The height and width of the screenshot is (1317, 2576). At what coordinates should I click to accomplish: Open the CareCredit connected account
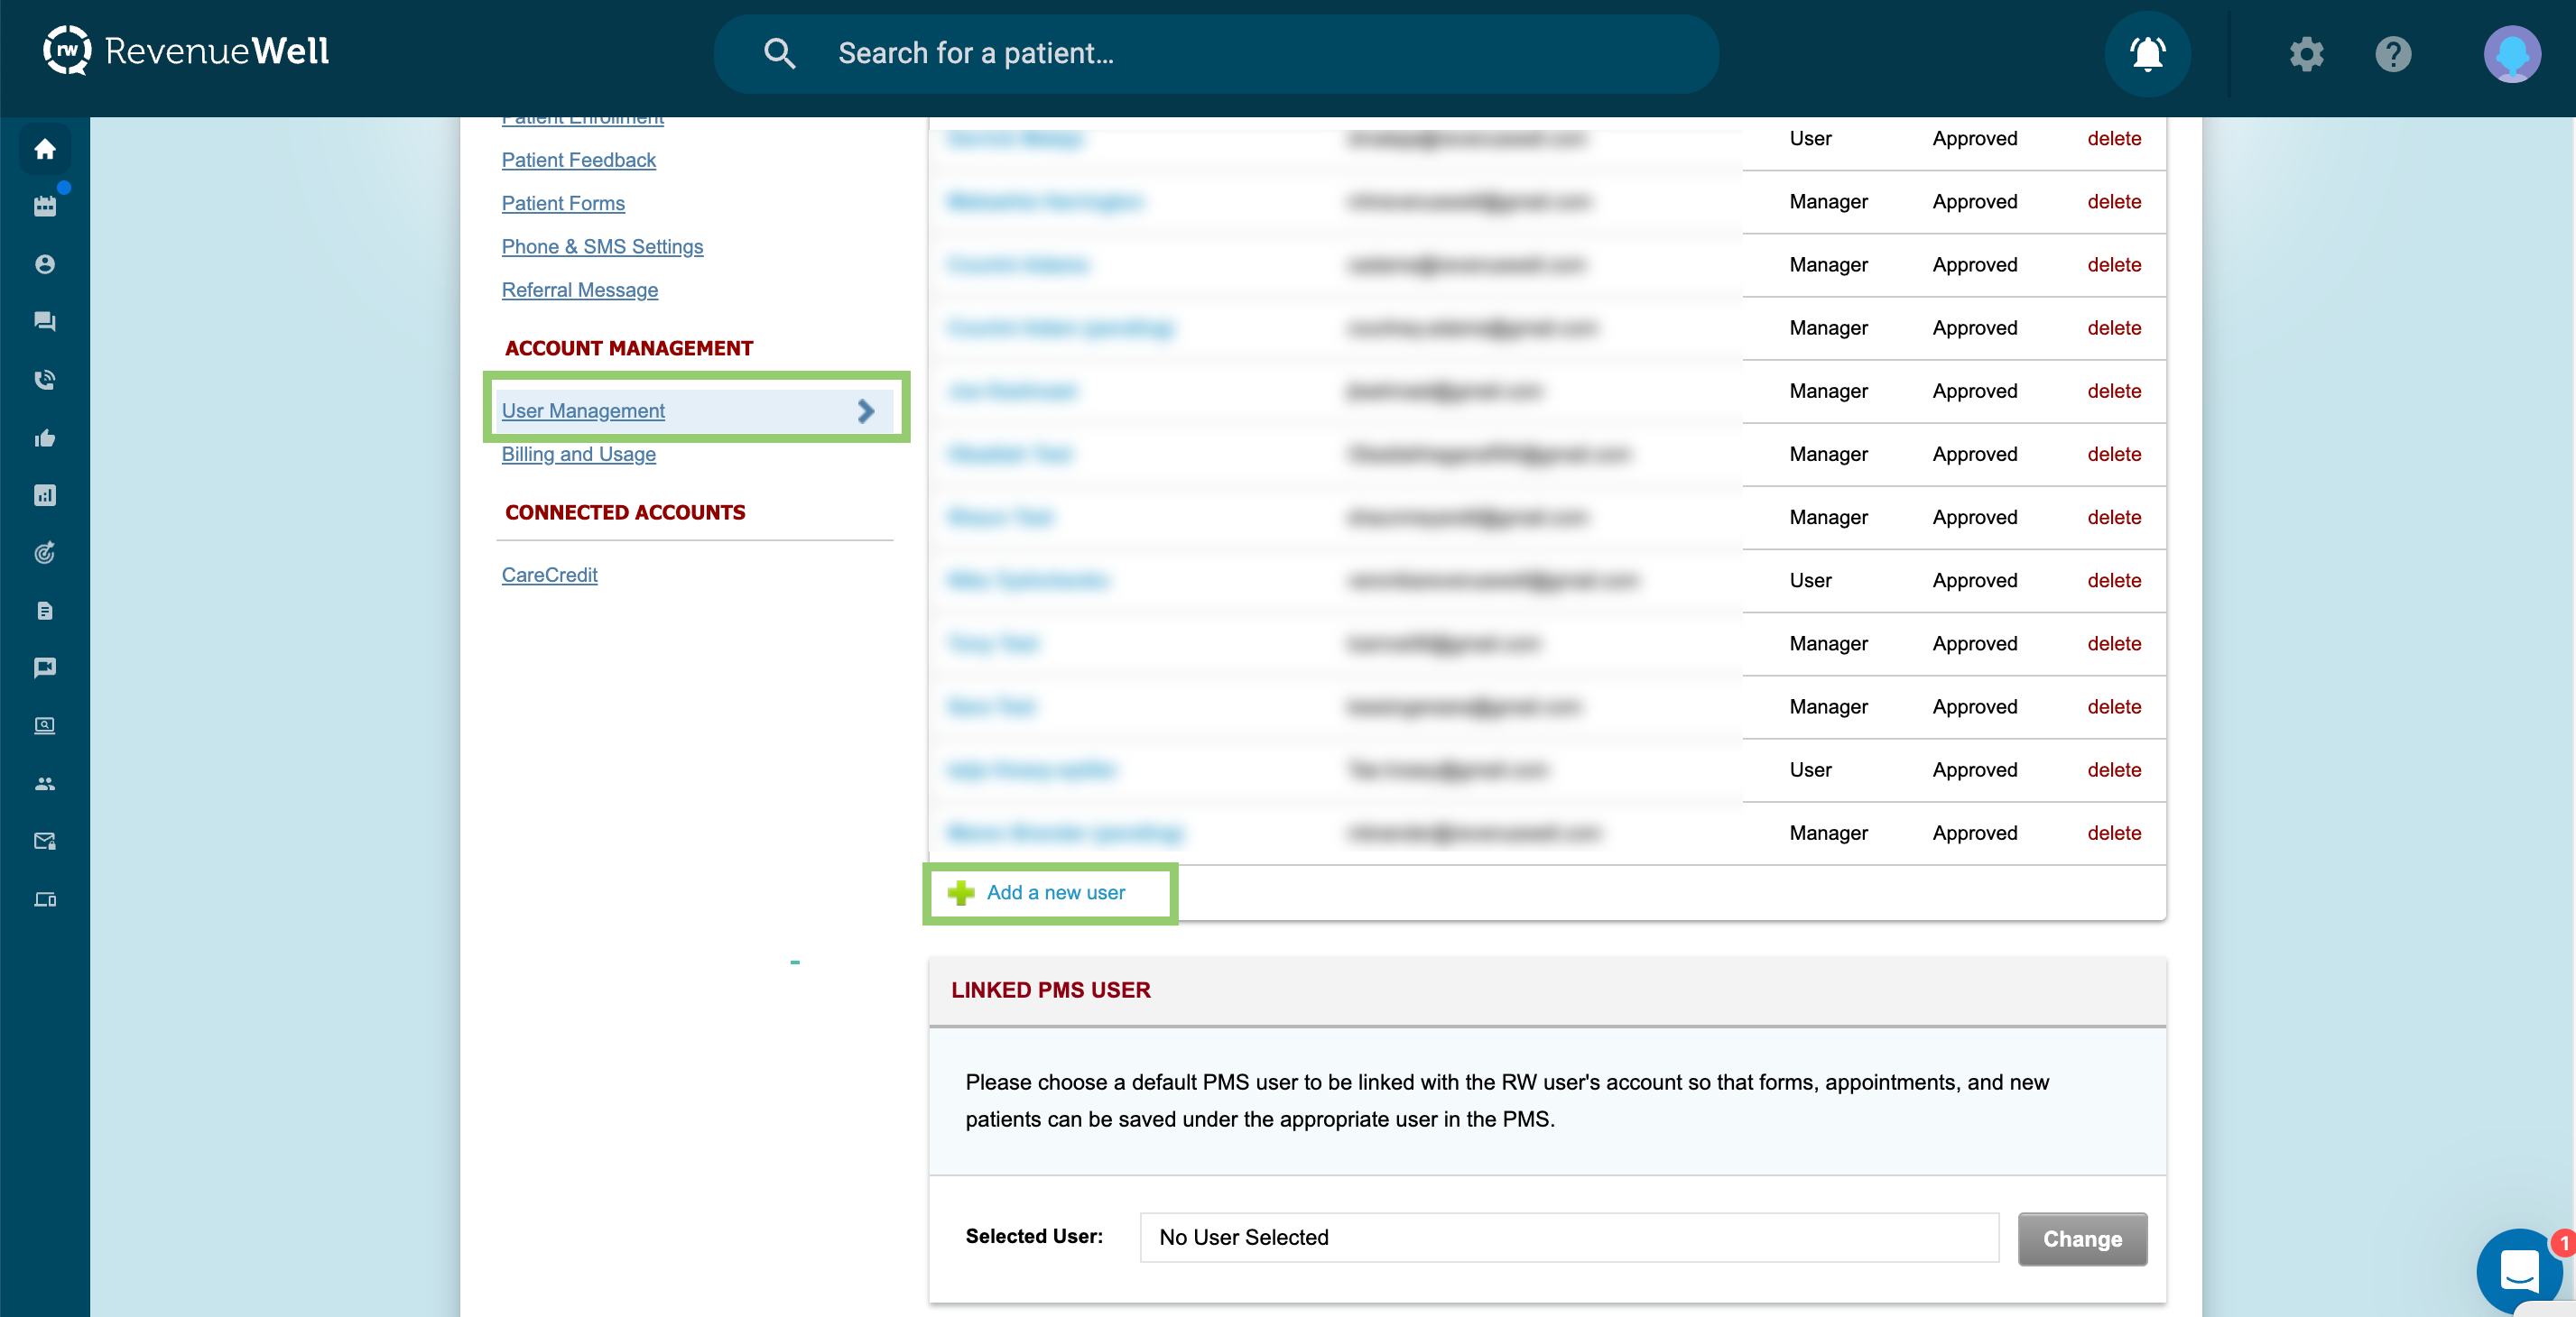click(549, 575)
